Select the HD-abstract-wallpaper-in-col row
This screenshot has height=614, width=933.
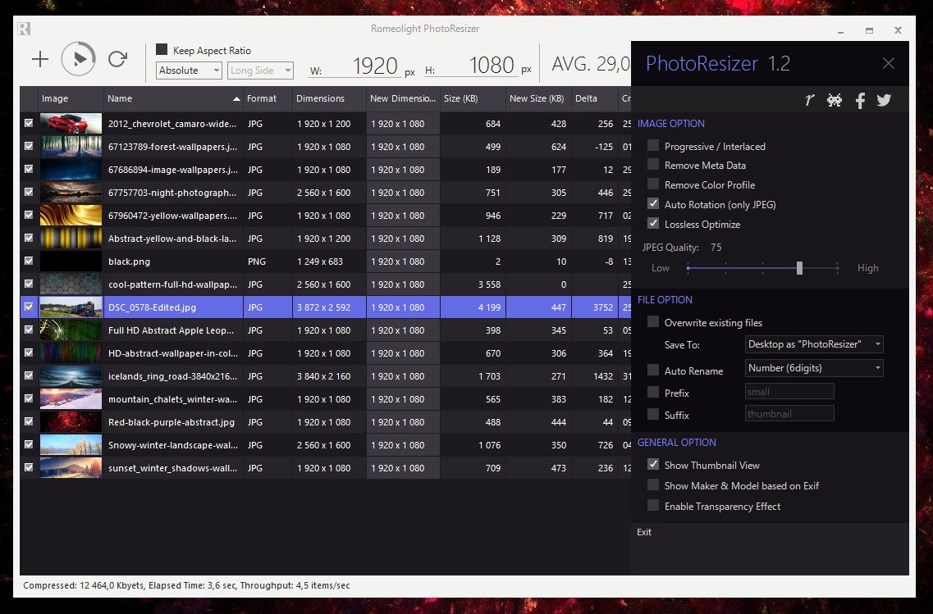[325, 353]
